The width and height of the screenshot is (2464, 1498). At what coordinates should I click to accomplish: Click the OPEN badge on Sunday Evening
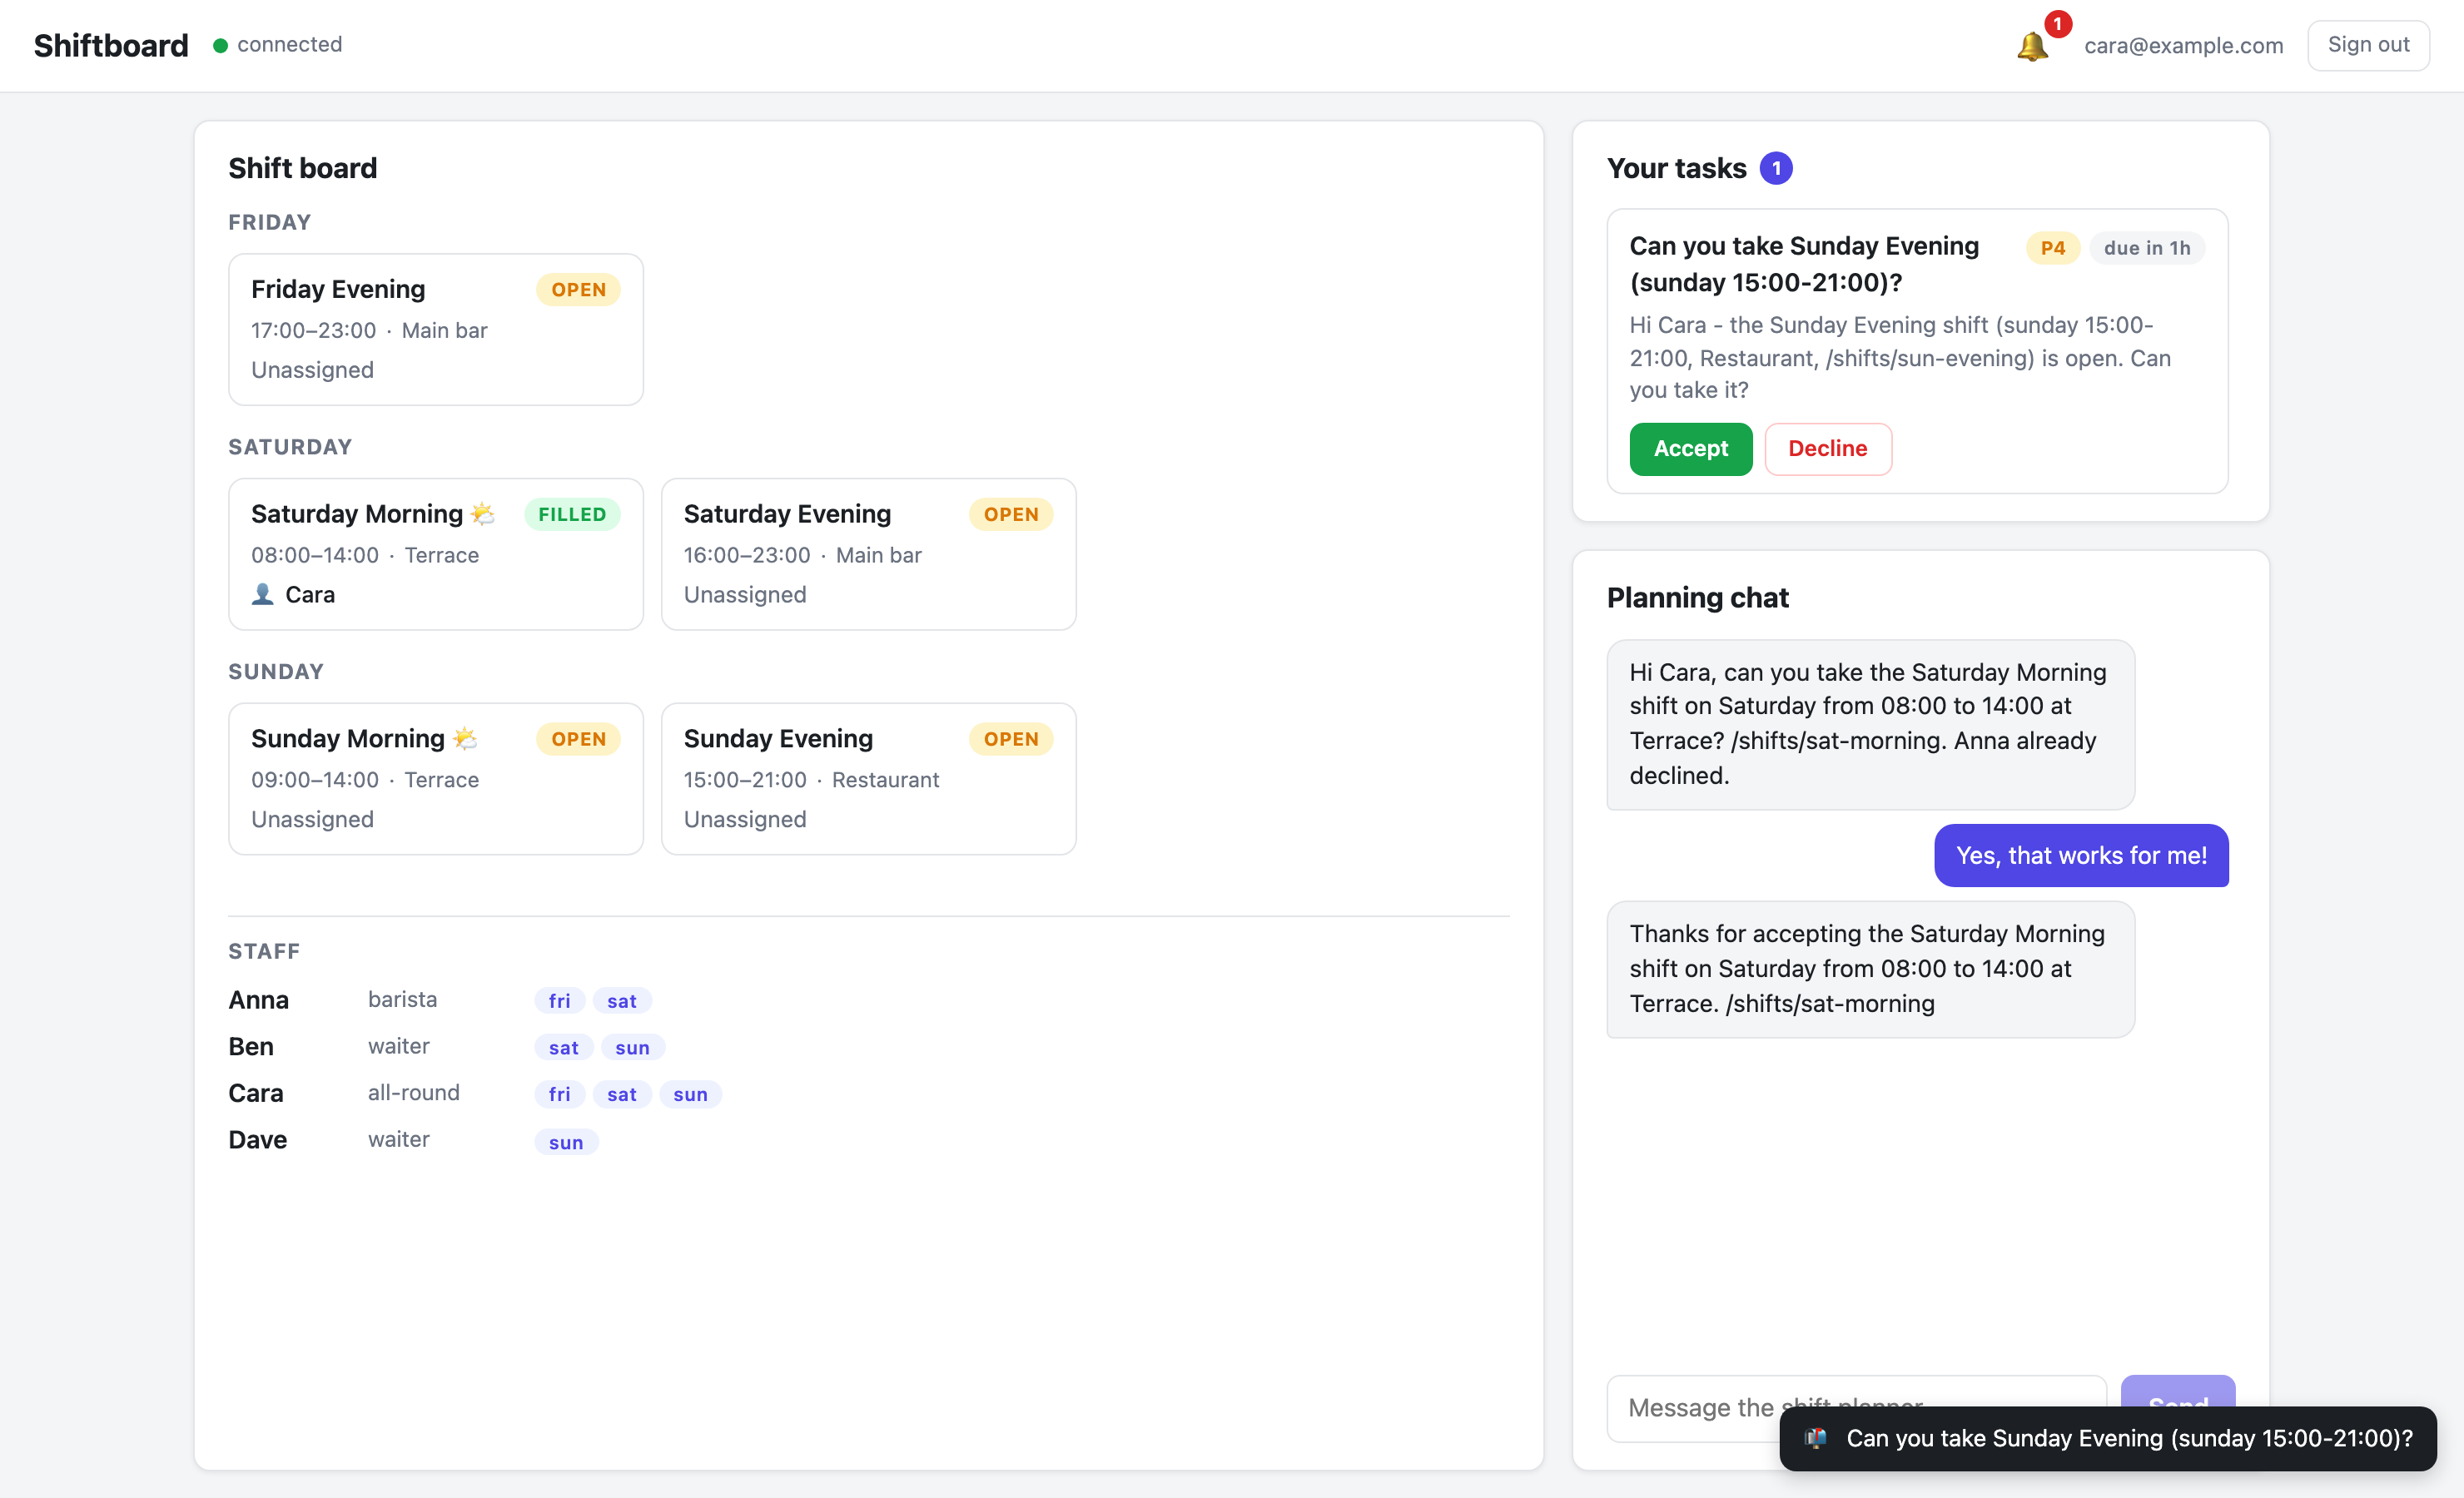point(1011,740)
